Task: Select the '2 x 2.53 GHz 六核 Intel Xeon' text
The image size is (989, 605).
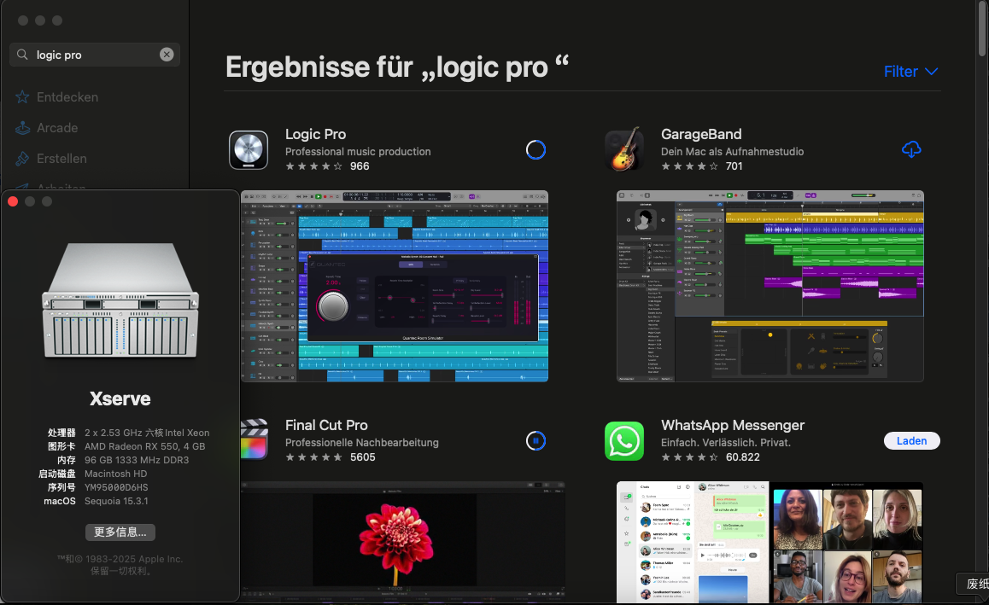Action: point(147,433)
